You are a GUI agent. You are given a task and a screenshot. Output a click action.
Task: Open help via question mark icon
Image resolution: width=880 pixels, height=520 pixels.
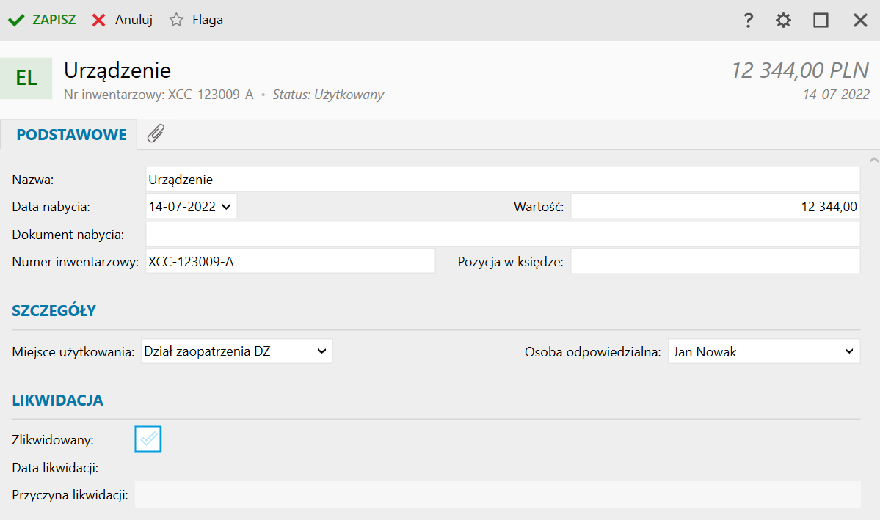(x=748, y=21)
